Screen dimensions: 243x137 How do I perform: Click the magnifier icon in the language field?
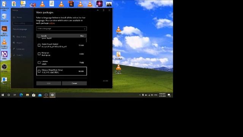pyautogui.click(x=85, y=29)
